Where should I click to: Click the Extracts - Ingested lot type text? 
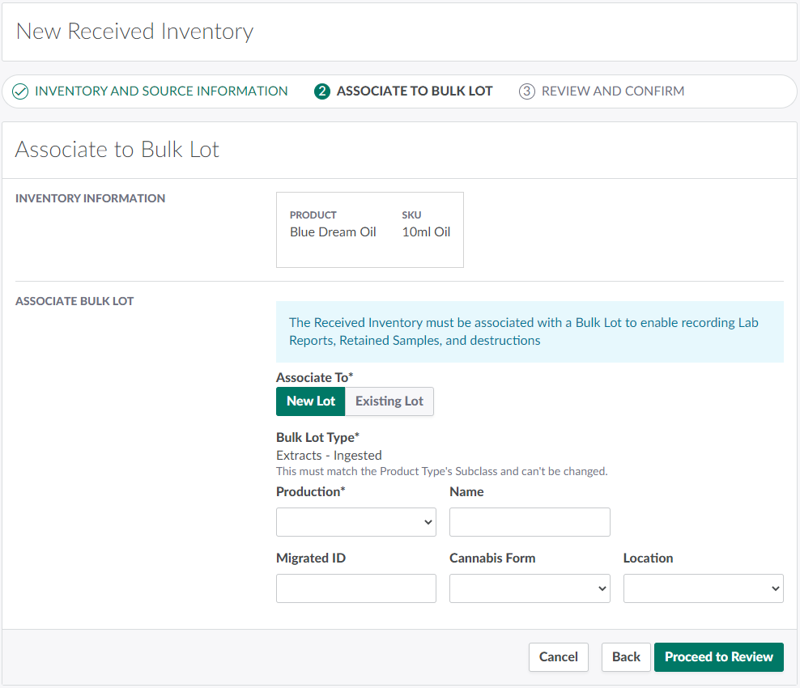coord(329,456)
